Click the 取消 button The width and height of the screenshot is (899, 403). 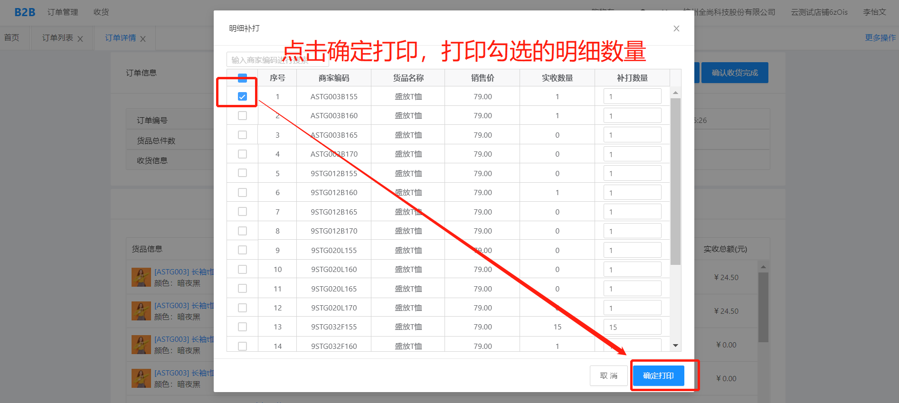click(608, 375)
